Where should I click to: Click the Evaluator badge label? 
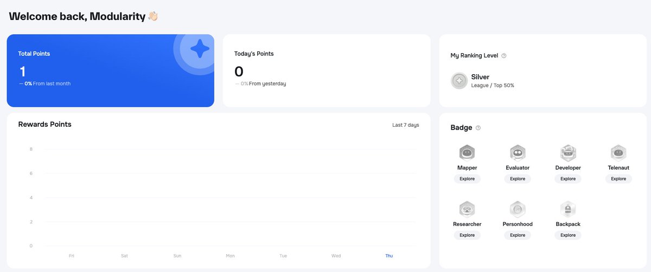point(518,168)
